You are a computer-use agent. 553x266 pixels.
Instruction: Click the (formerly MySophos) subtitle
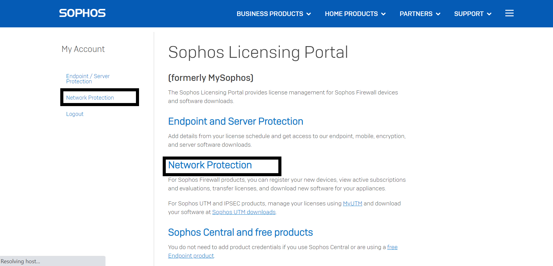click(211, 78)
